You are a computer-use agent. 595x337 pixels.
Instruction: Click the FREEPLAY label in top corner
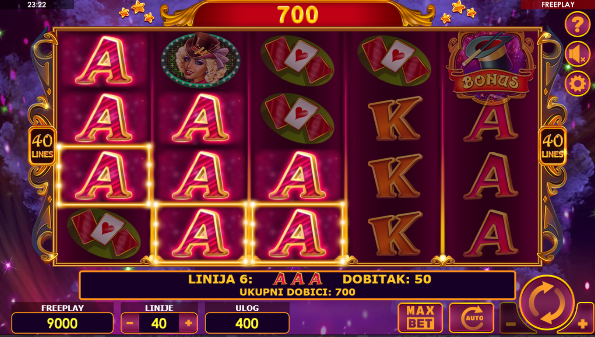tap(558, 5)
